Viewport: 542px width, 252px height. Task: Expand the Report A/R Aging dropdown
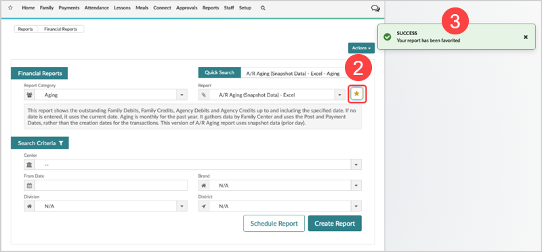[x=340, y=95]
